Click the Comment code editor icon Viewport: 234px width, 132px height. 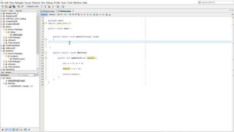tap(106, 15)
